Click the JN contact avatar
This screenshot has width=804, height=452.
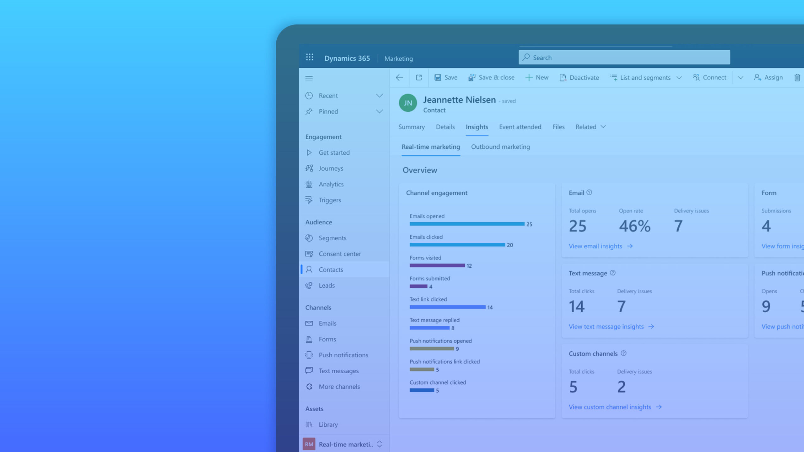[408, 103]
